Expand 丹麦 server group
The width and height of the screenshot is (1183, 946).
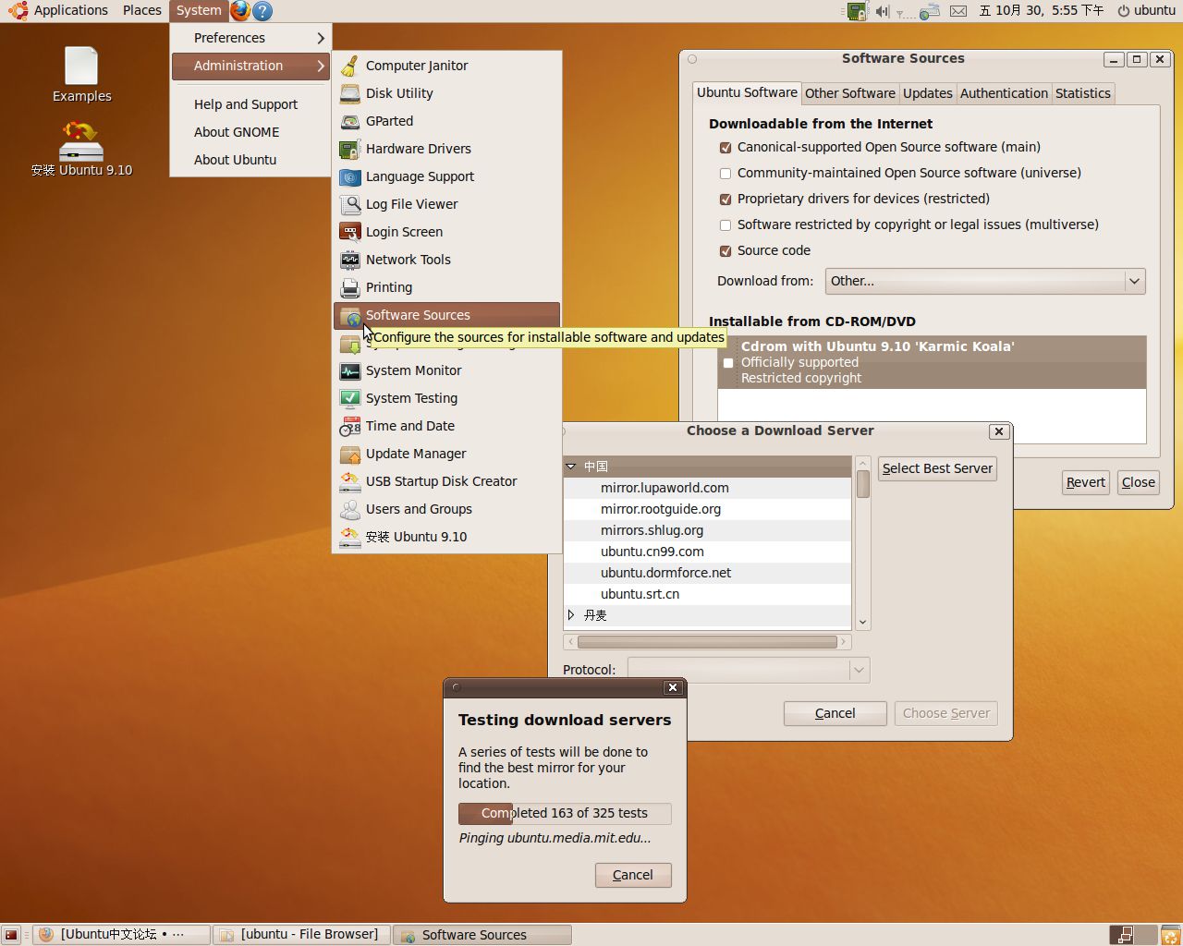pos(571,615)
